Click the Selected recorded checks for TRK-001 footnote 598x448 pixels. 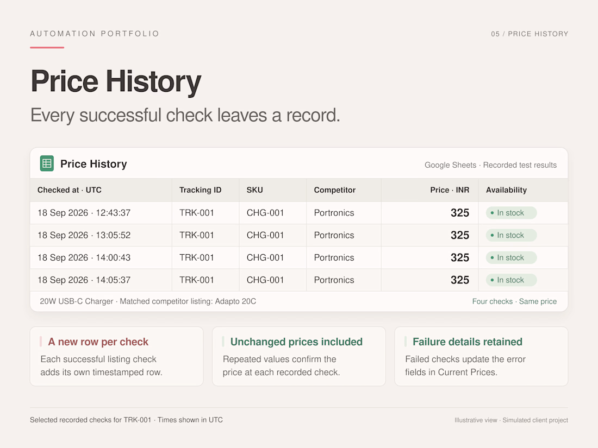coord(126,420)
